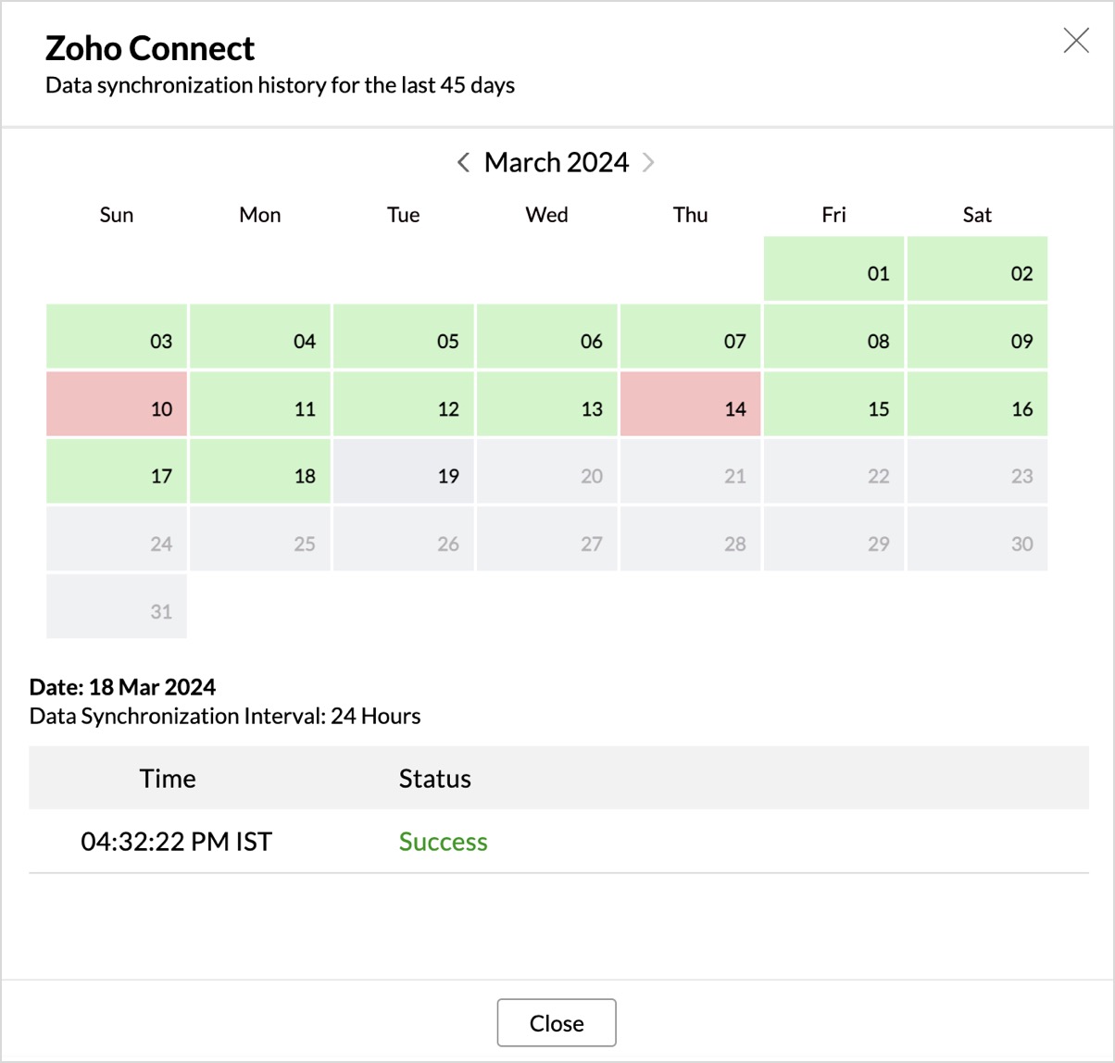This screenshot has height=1063, width=1115.
Task: Pick March 02 calendar cell
Action: (978, 269)
